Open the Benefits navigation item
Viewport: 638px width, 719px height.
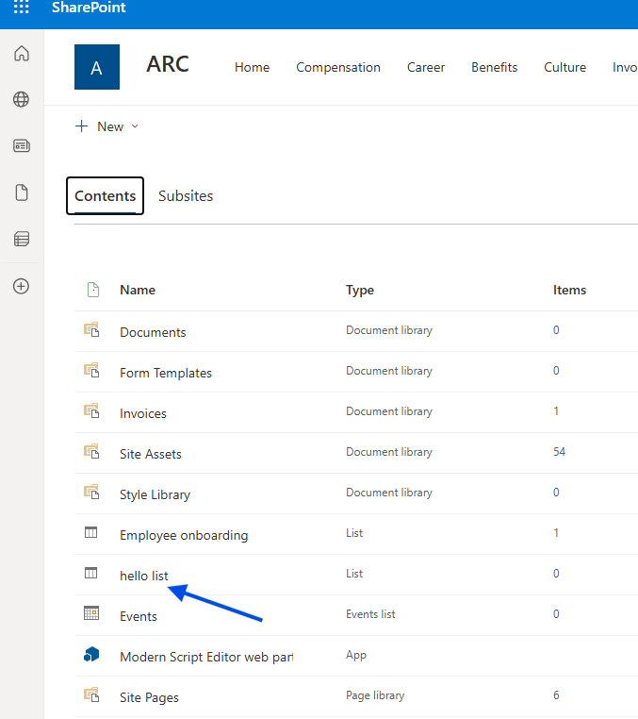pos(495,67)
